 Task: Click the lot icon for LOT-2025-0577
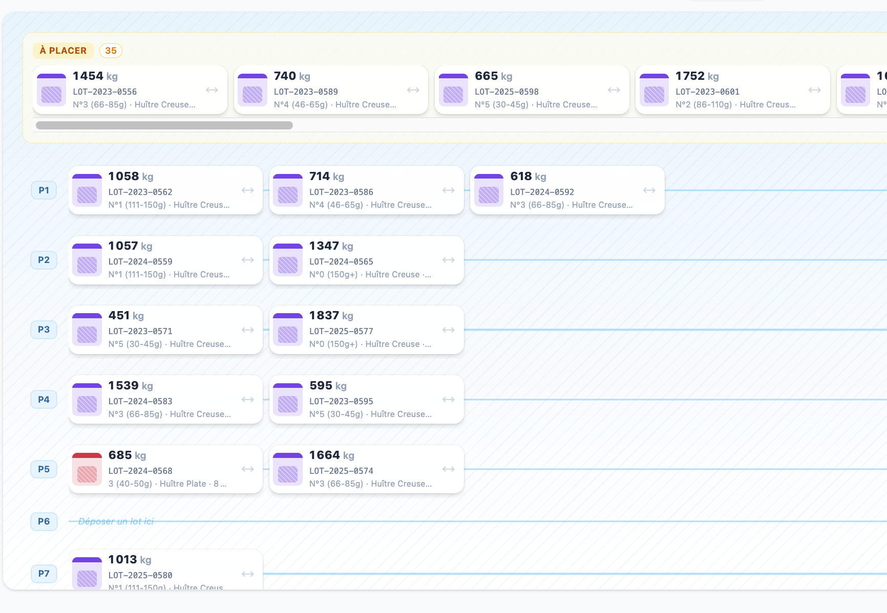coord(288,330)
